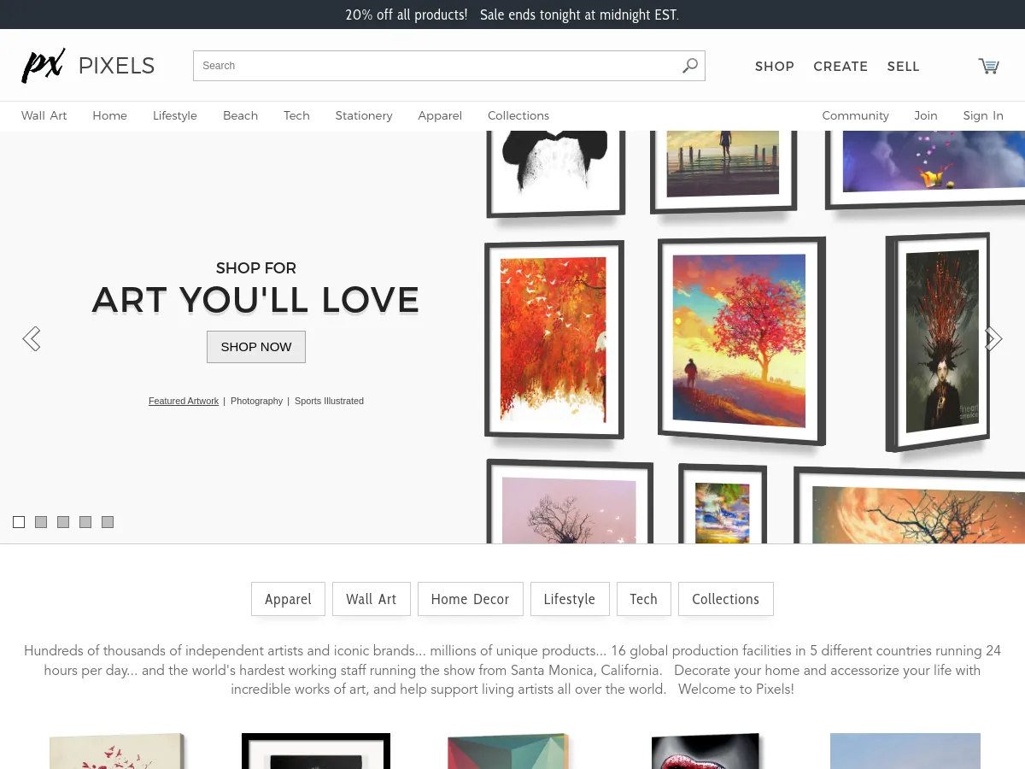Click the Sign In link
This screenshot has height=769, width=1025.
[x=983, y=115]
